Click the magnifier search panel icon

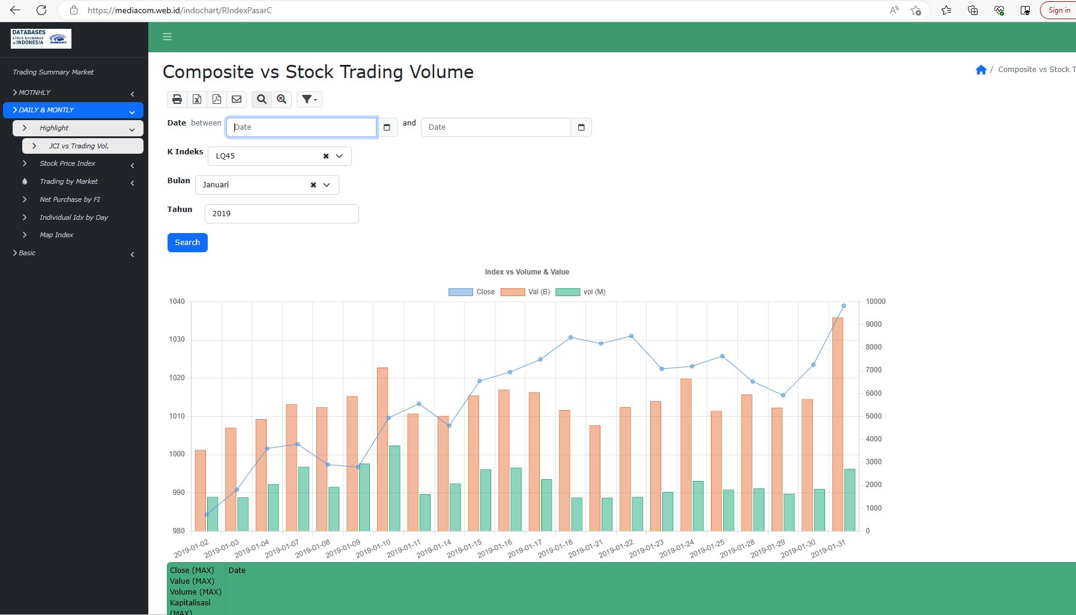[262, 99]
